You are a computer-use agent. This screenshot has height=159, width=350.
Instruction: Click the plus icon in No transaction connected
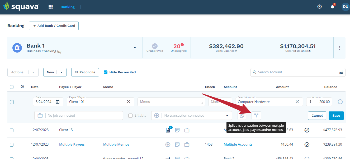pyautogui.click(x=157, y=115)
